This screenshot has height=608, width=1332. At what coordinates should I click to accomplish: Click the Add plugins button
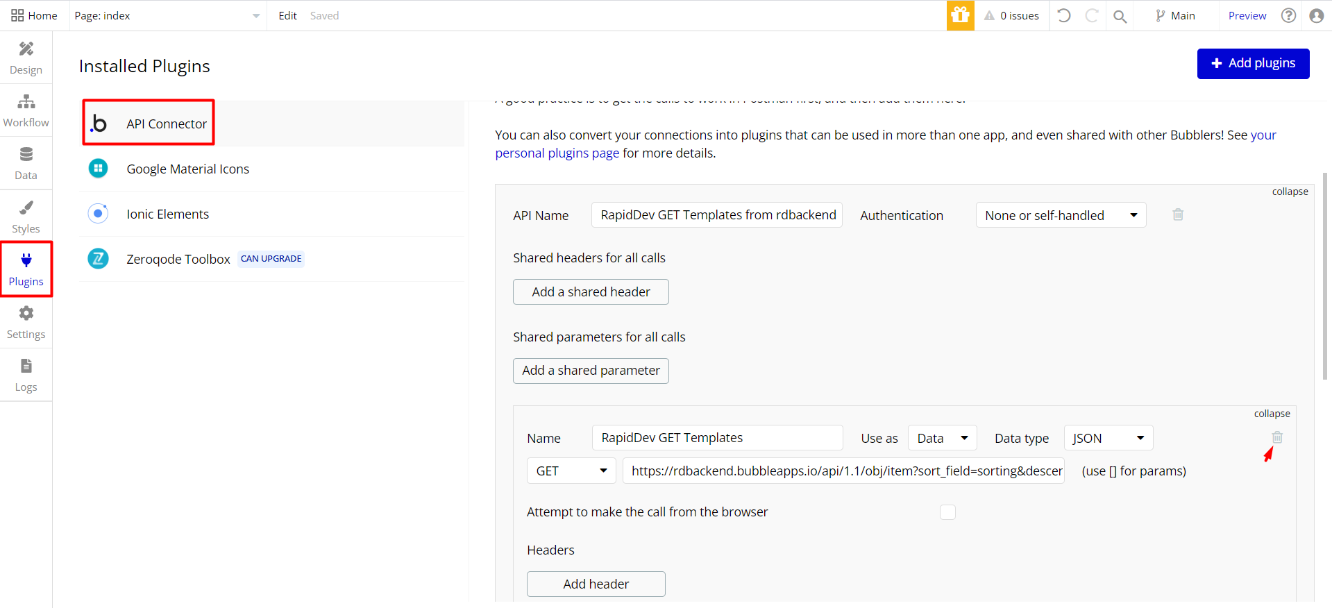(1253, 63)
